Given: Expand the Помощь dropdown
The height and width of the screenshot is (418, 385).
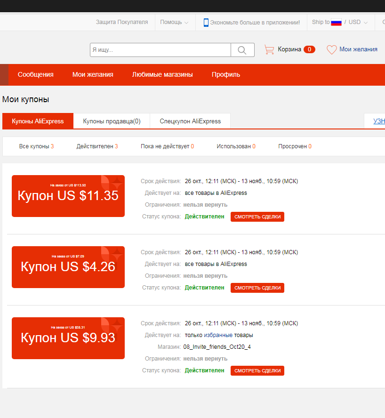Looking at the screenshot, I should point(174,22).
